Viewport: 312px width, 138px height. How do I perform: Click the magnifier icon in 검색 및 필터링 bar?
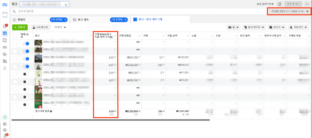coord(14,11)
